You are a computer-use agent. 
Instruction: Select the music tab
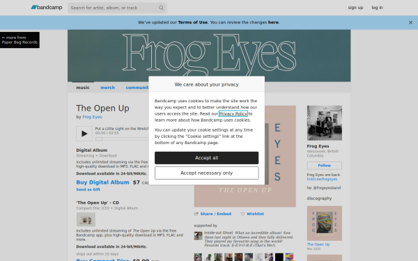point(83,88)
